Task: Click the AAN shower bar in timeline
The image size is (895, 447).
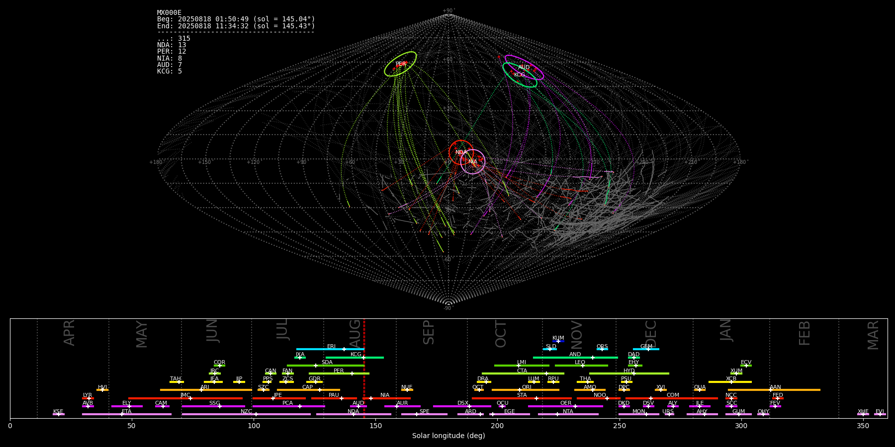Action: coord(774,390)
